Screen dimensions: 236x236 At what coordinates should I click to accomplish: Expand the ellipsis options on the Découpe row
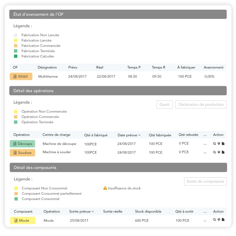point(205,144)
